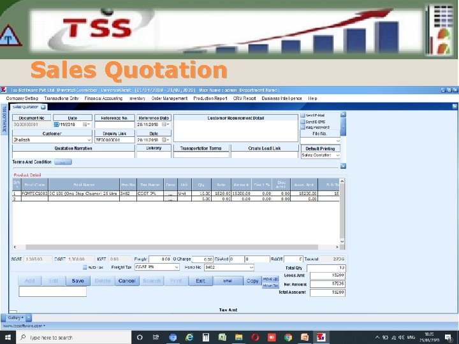Viewport: 459px width, 344px height.
Task: Expand the www.tsssoftware.com dropdown arrow
Action: [44, 326]
